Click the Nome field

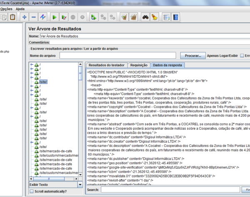[145, 36]
